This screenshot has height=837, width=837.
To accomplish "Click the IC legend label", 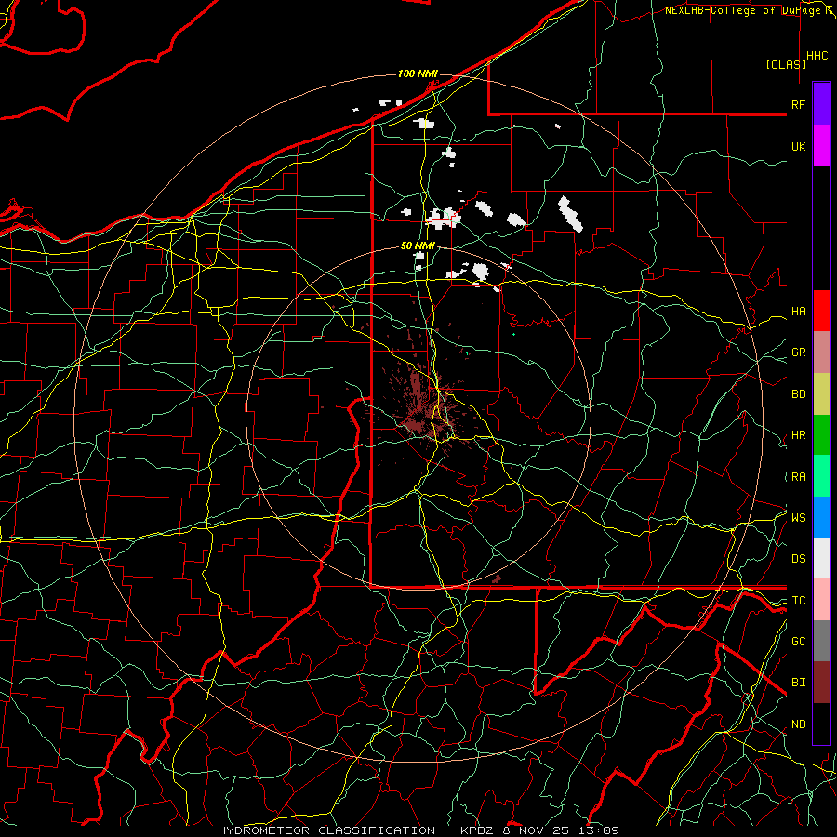I will [798, 601].
